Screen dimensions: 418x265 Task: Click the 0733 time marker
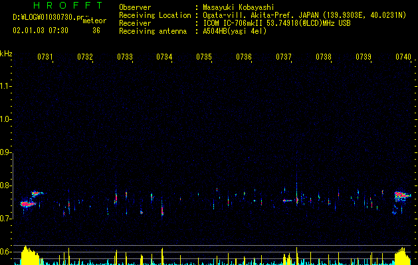[125, 57]
